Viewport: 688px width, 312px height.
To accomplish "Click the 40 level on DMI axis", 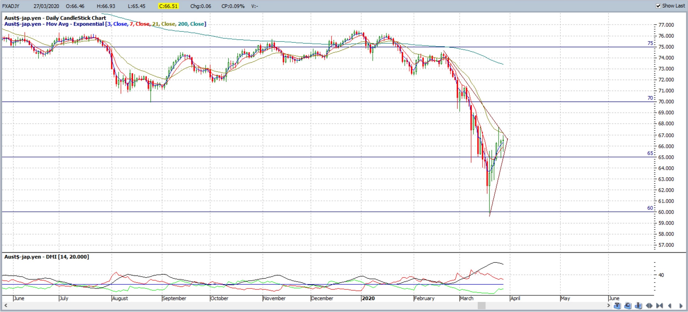I will [661, 275].
